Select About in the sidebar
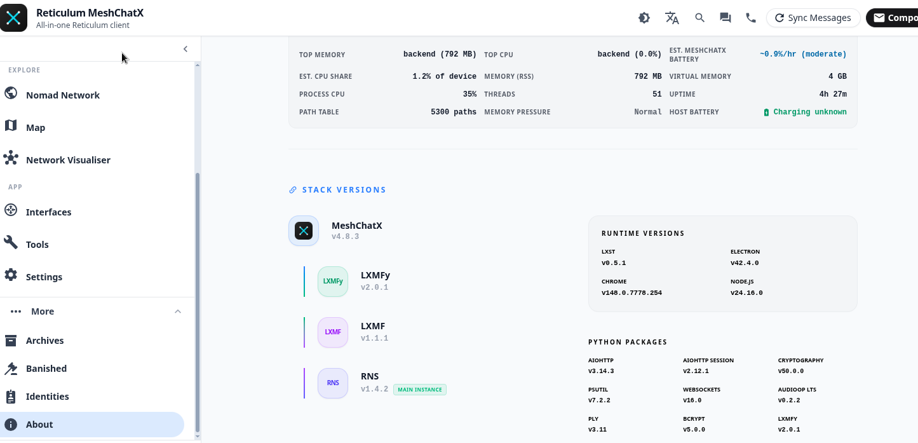Screen dimensions: 918x443 [x=92, y=424]
